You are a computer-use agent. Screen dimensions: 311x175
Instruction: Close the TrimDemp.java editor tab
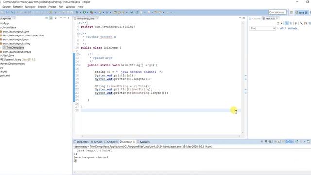(97, 18)
